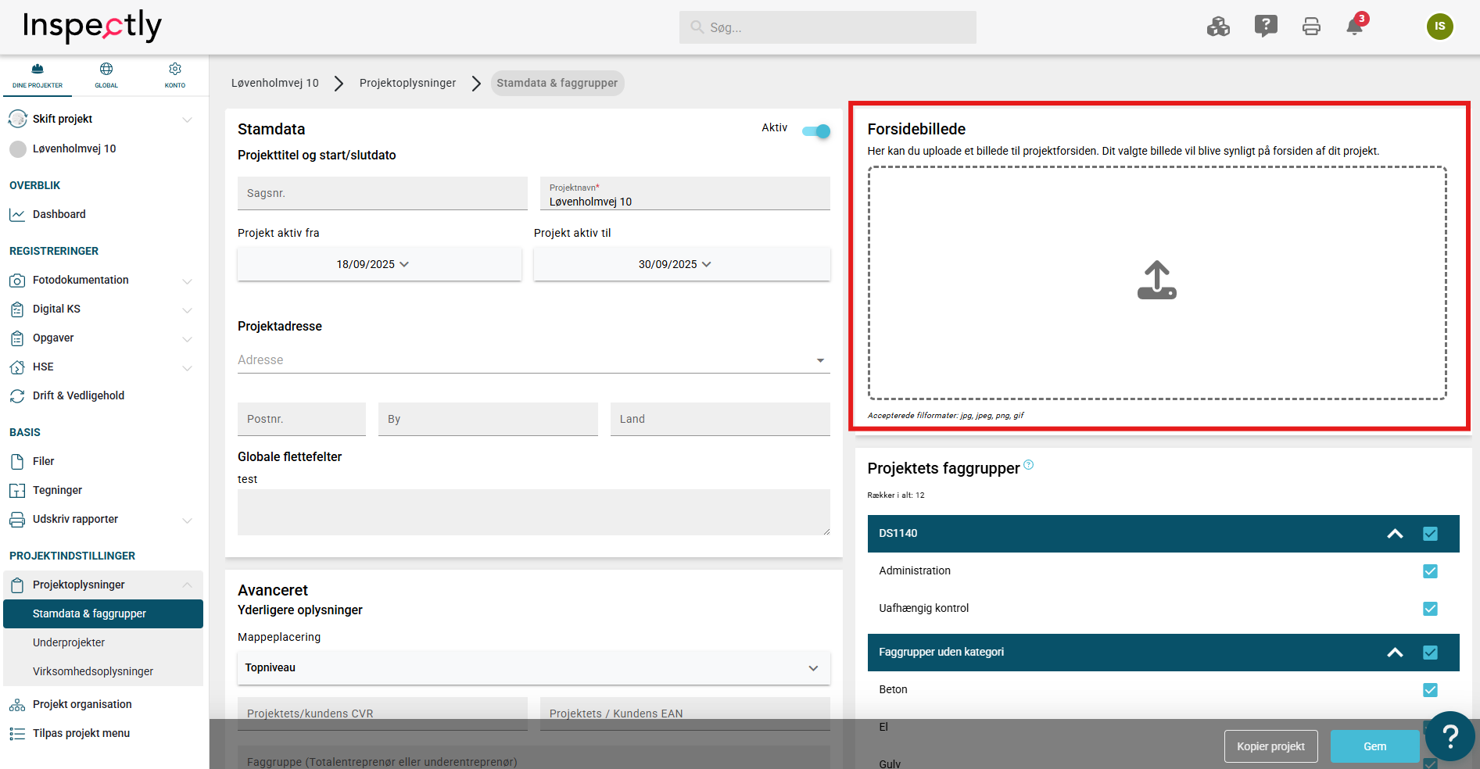Click the upload icon in Forsidebillede area
The image size is (1480, 769).
tap(1156, 281)
